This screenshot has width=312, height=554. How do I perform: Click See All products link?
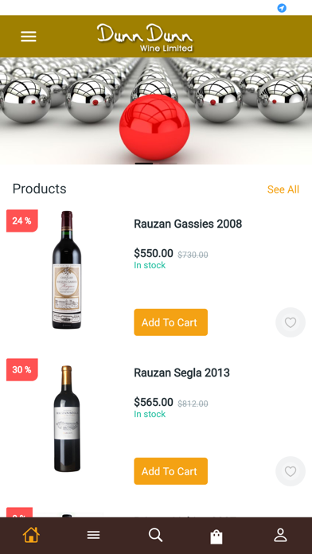[x=283, y=189]
